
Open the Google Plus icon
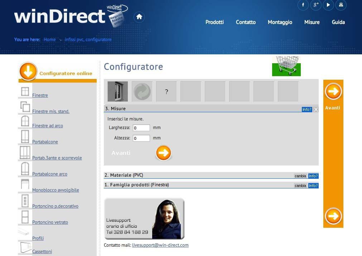tap(315, 5)
